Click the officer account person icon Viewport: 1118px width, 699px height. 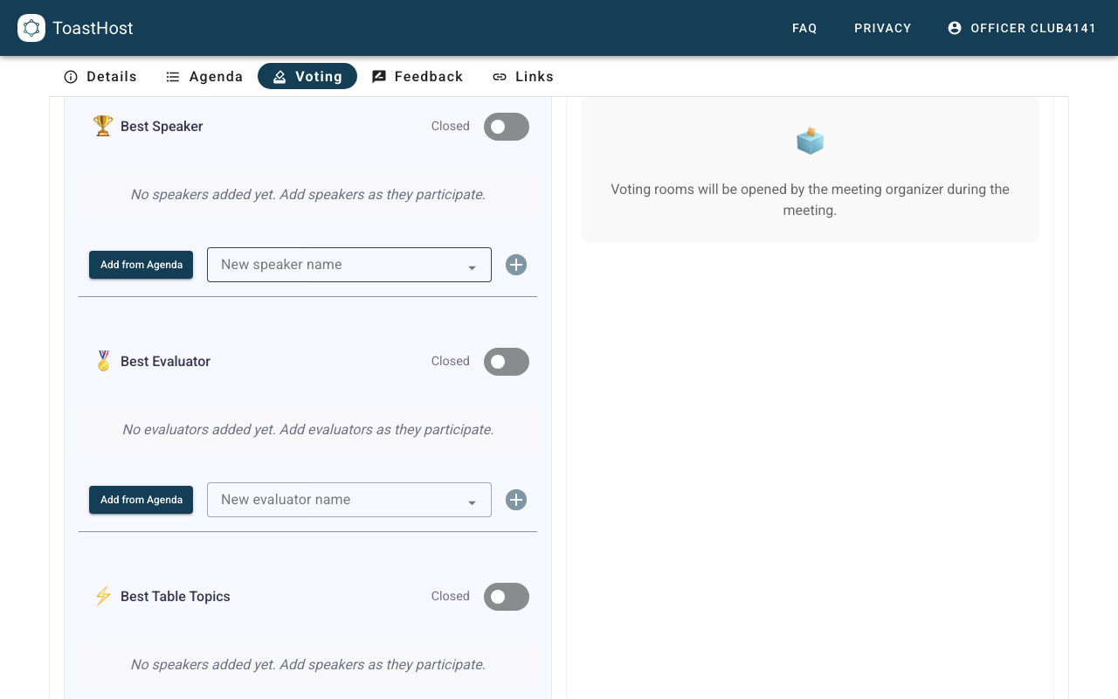(x=954, y=28)
